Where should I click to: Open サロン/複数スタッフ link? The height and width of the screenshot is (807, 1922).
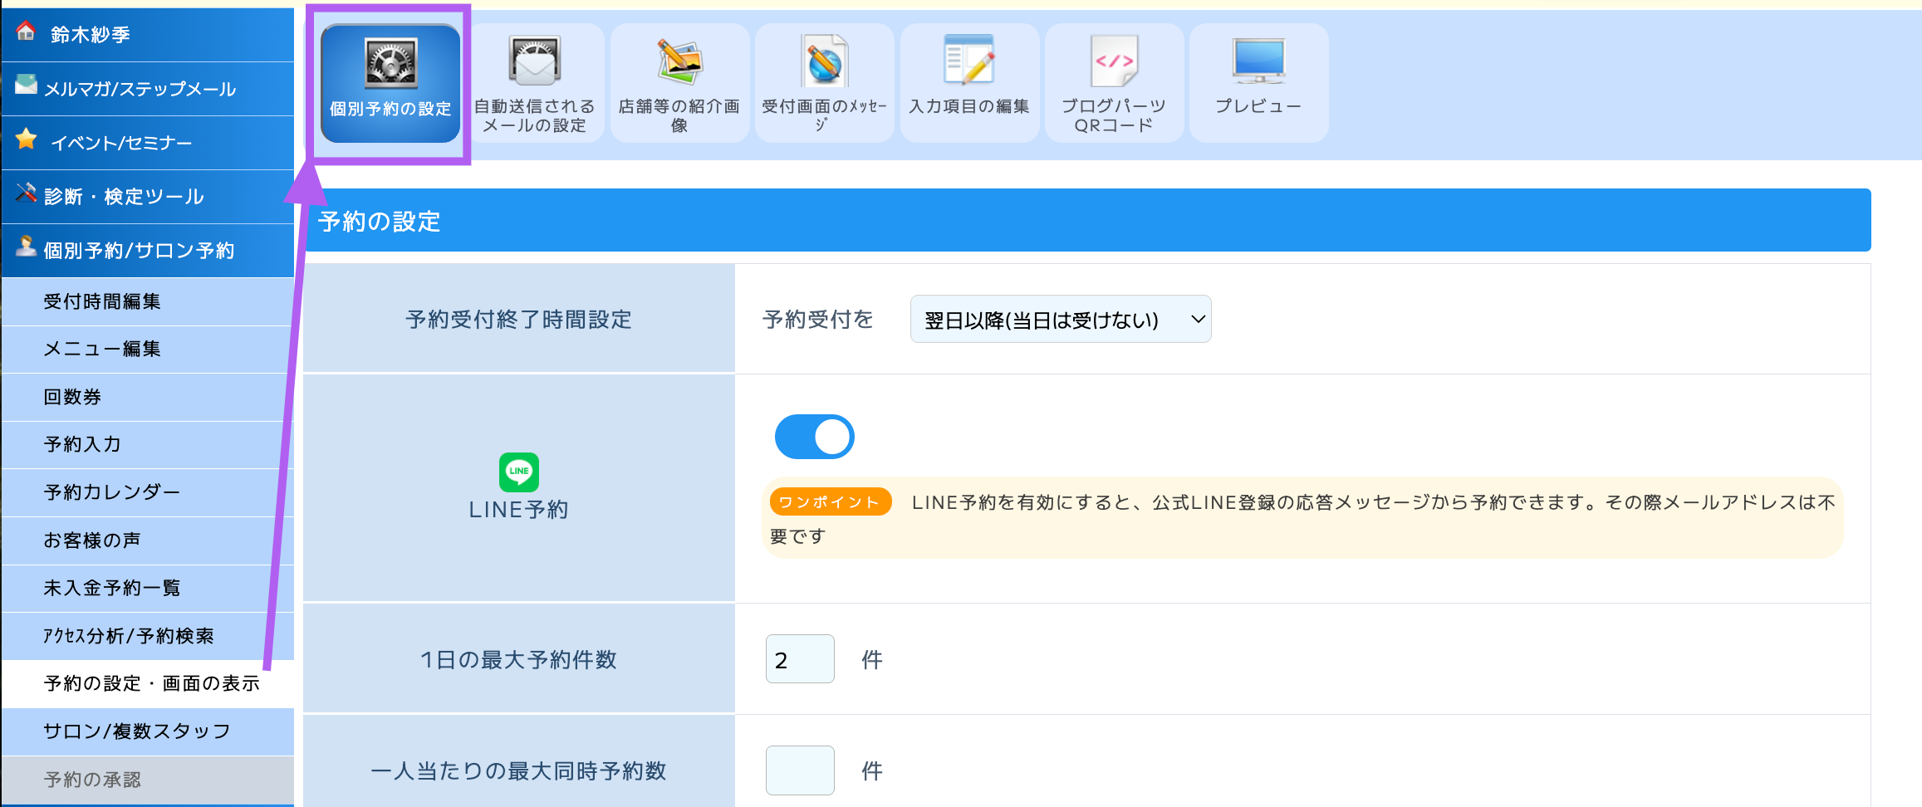pos(137,731)
